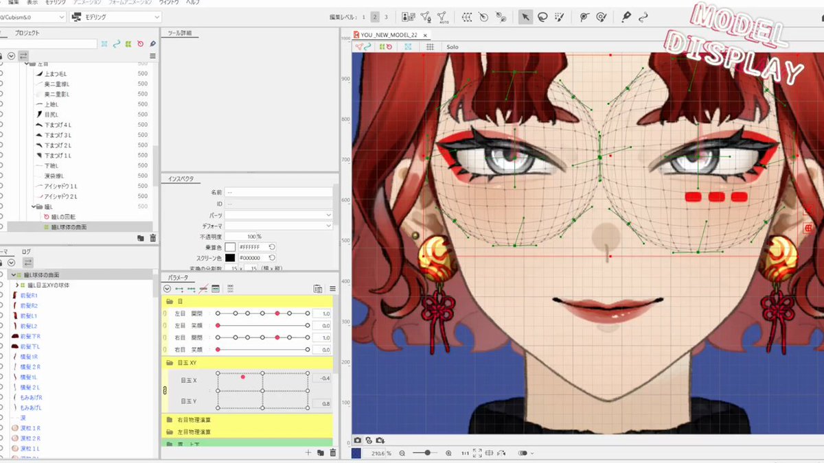Open the デフォーマ dropdown in inspector
The width and height of the screenshot is (824, 463).
pos(279,226)
